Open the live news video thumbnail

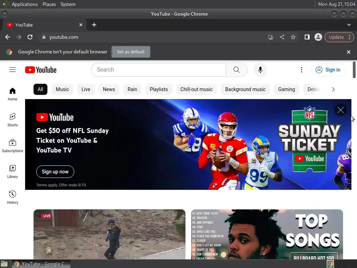(109, 234)
